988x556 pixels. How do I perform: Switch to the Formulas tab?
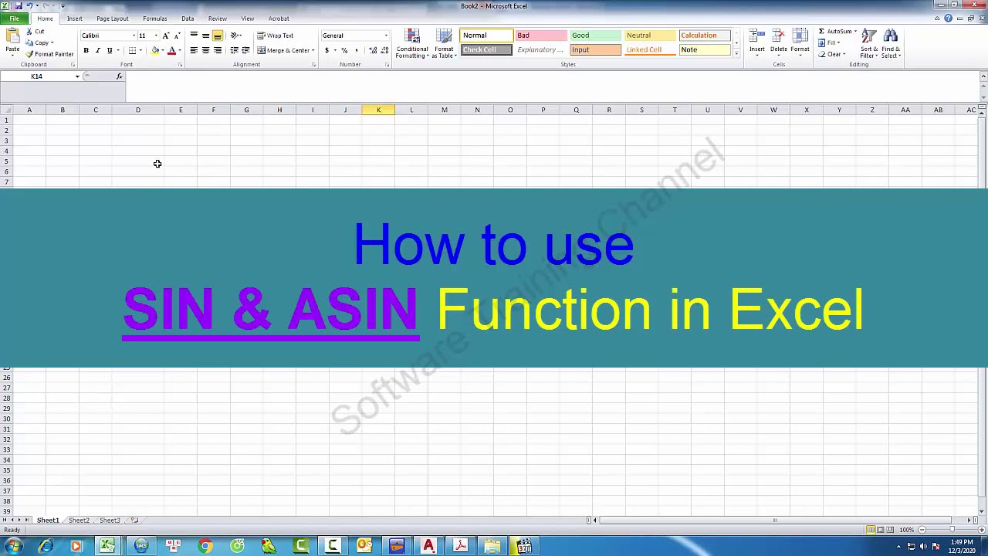[154, 19]
